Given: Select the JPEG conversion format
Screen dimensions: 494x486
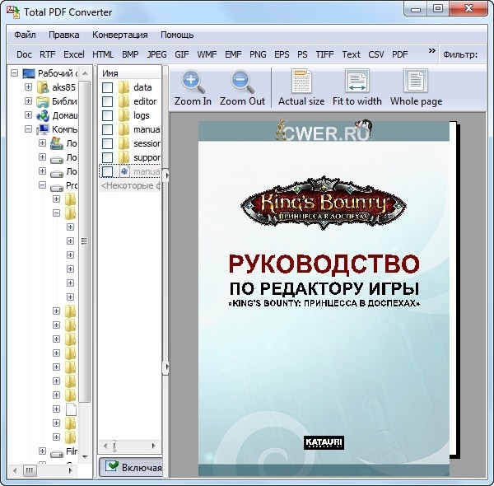Looking at the screenshot, I should tap(156, 54).
